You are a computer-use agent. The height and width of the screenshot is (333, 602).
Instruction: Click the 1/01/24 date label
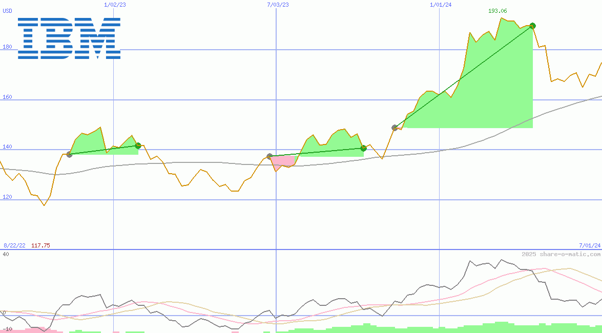441,5
